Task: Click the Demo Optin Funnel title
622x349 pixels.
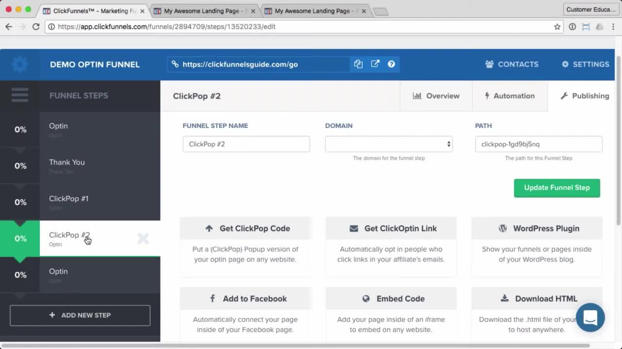Action: tap(95, 64)
